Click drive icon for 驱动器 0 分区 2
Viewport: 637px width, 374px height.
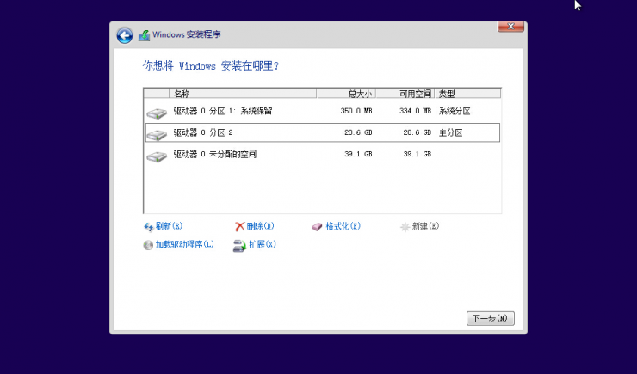pos(157,135)
